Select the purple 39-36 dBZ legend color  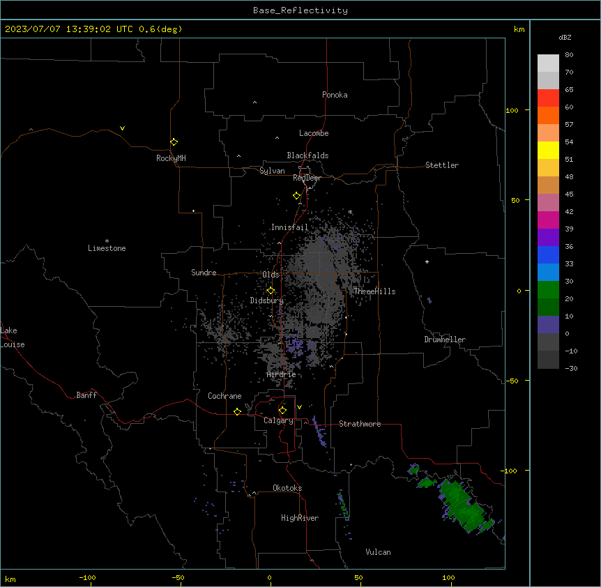pos(548,238)
